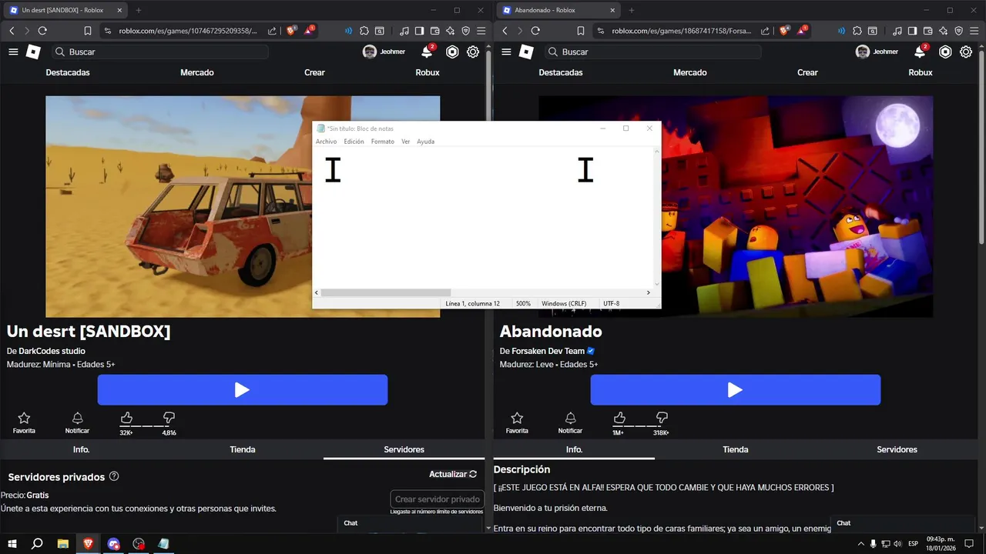Click Roblox logo in right window
986x554 pixels.
526,52
